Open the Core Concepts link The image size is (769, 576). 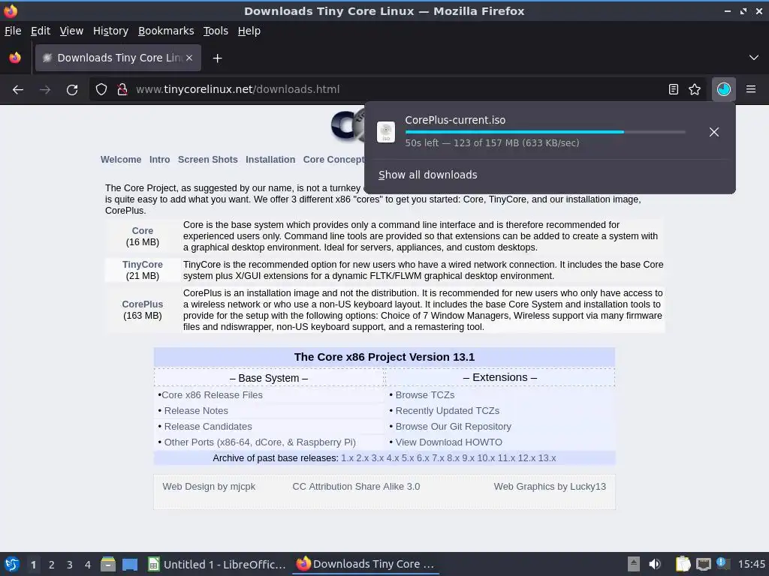coord(333,160)
